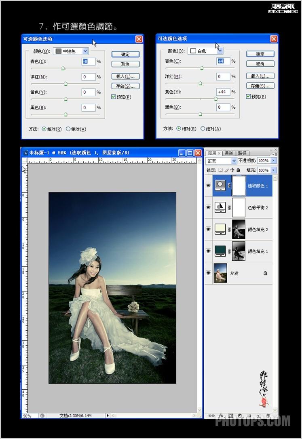The height and width of the screenshot is (439, 302).
Task: Add a layer mask using bottom icon
Action: [x=230, y=416]
